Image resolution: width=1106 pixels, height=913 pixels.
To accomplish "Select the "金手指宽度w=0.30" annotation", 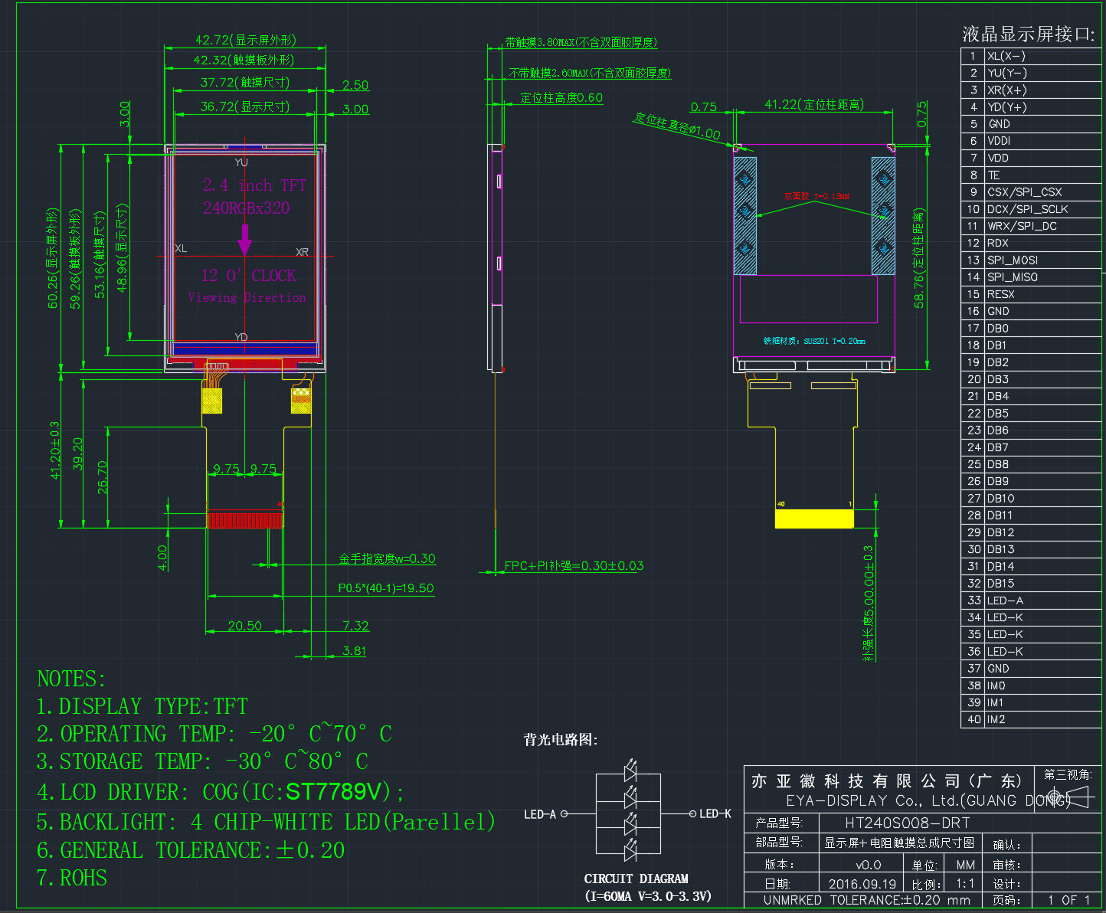I will point(387,558).
